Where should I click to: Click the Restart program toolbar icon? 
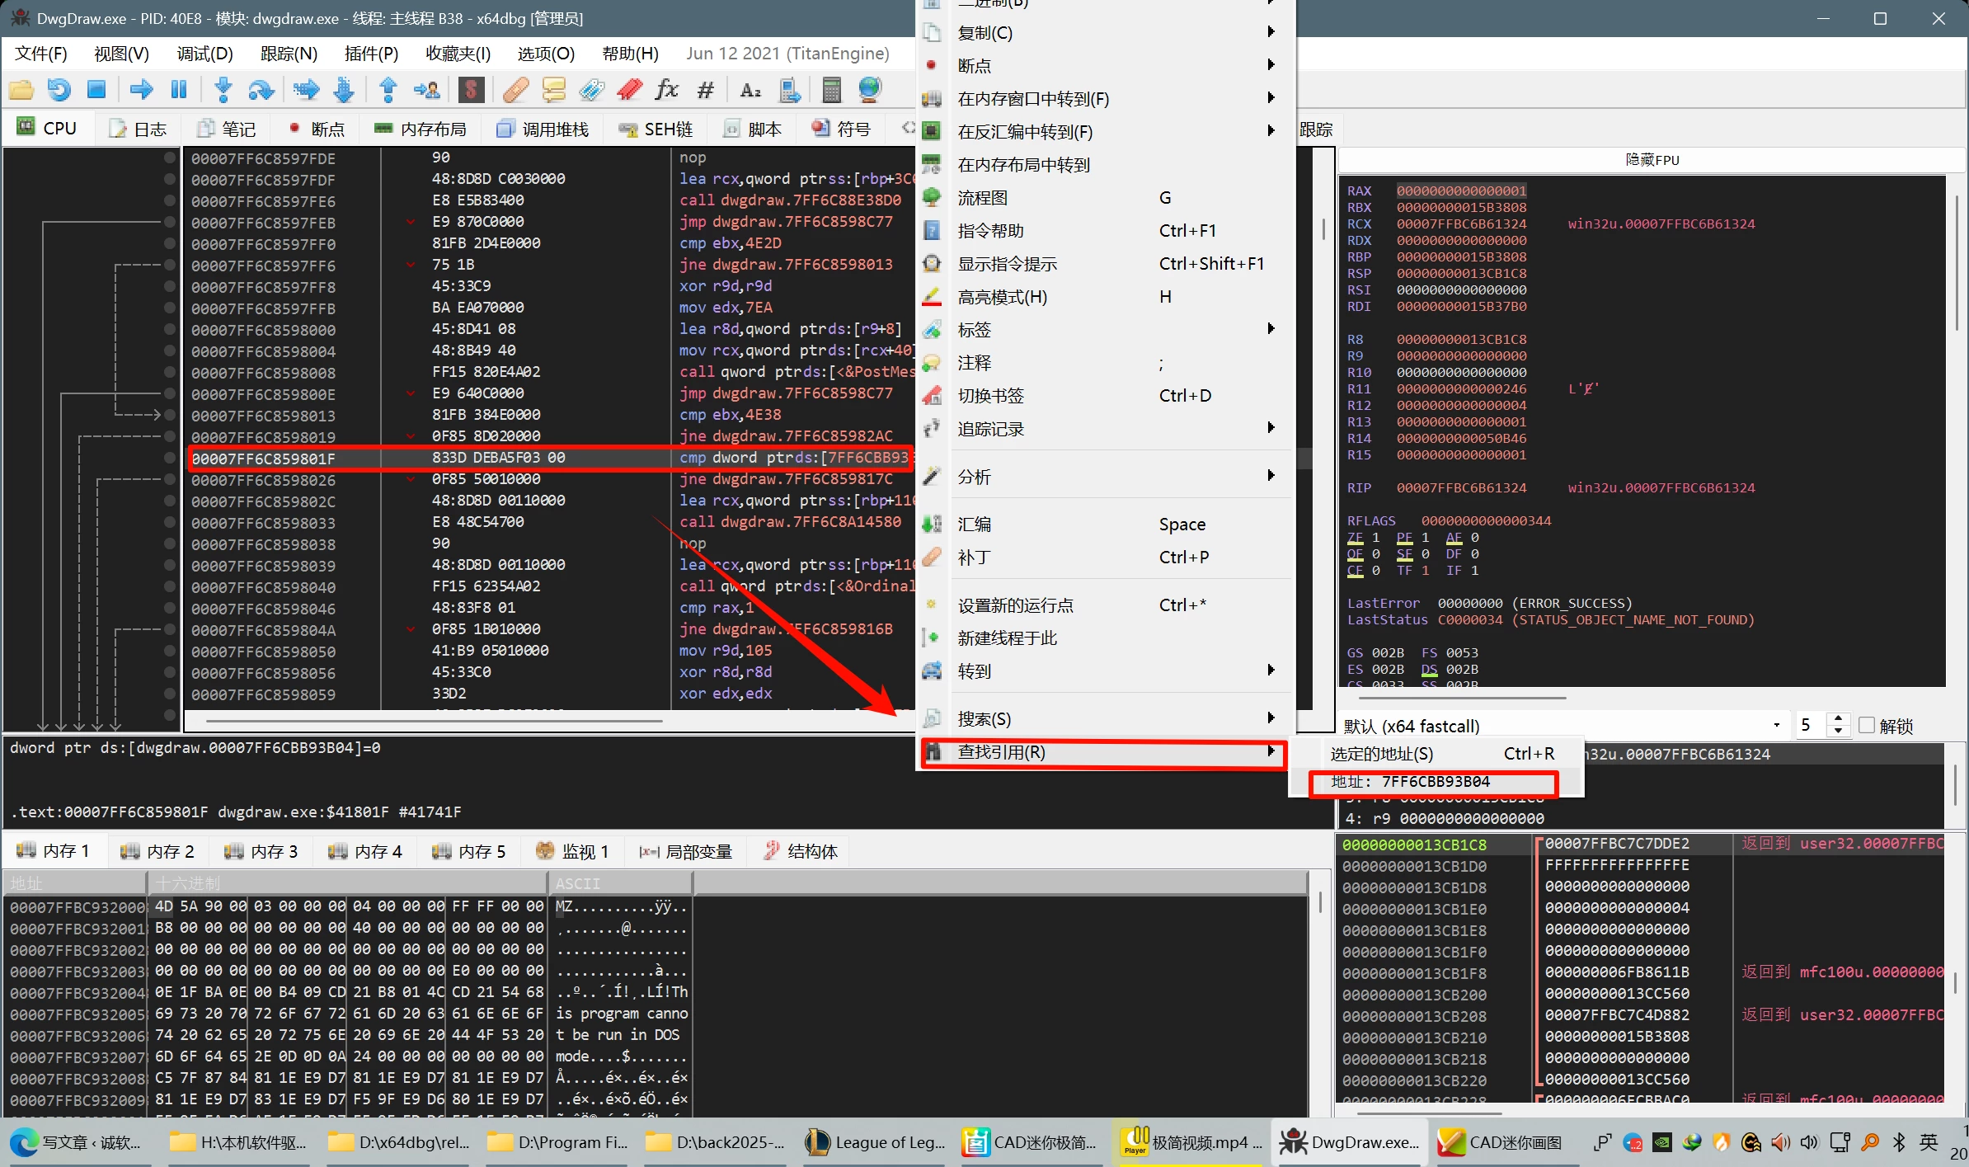pyautogui.click(x=59, y=89)
